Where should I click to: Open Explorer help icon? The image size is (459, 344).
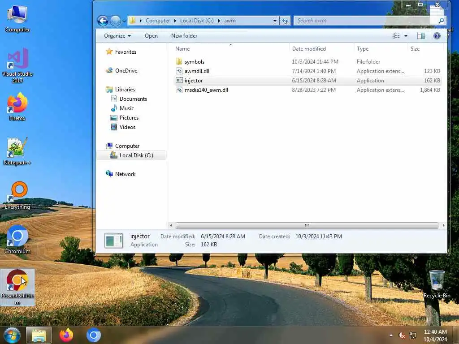[437, 36]
